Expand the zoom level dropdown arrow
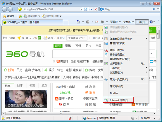This screenshot has height=122, width=162. [x=155, y=118]
